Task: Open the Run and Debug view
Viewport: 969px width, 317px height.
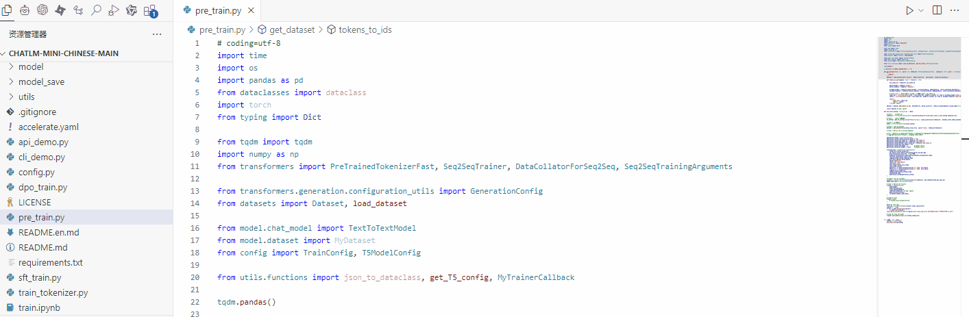Action: coord(114,10)
